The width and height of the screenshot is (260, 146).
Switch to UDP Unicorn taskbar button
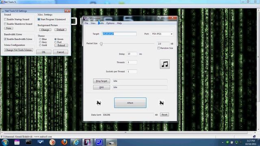pos(87,142)
